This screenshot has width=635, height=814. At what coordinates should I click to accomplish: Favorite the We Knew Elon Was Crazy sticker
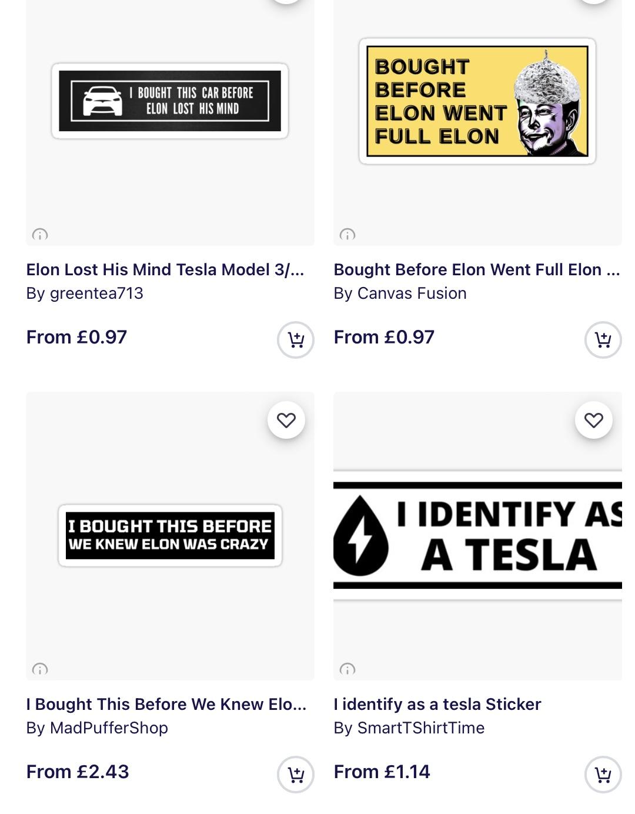click(x=286, y=421)
